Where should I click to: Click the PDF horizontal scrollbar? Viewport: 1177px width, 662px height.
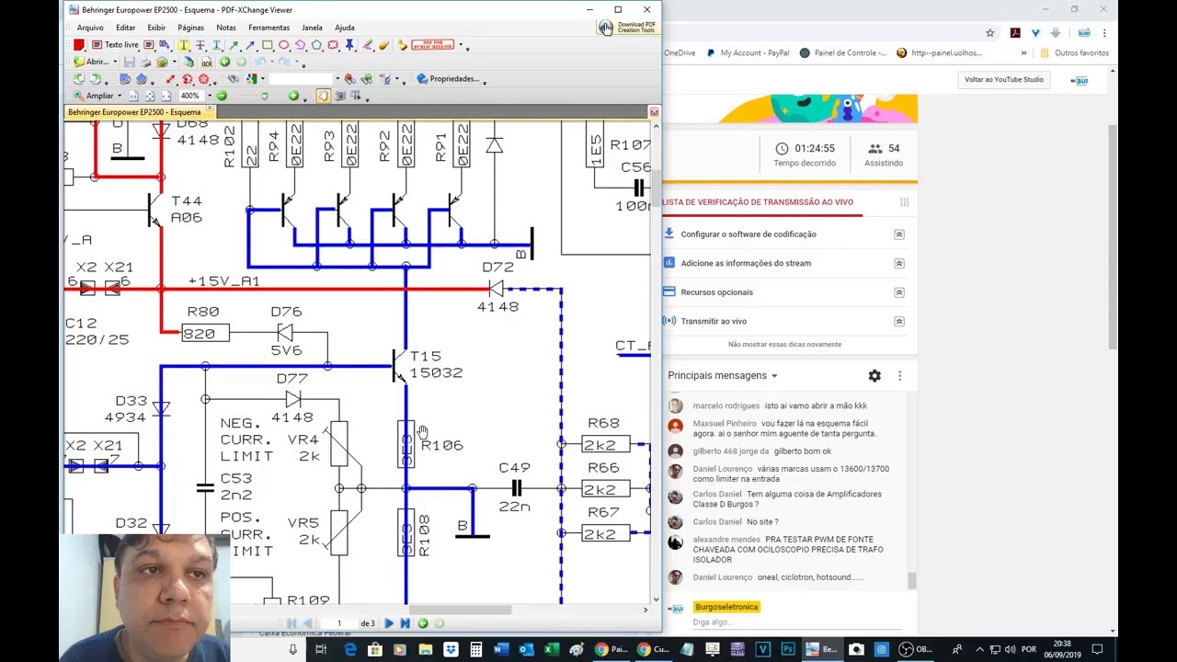(x=460, y=610)
